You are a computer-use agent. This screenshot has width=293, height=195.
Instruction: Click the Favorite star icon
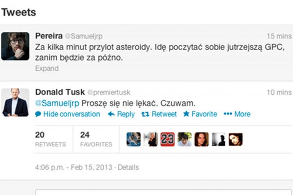point(186,114)
